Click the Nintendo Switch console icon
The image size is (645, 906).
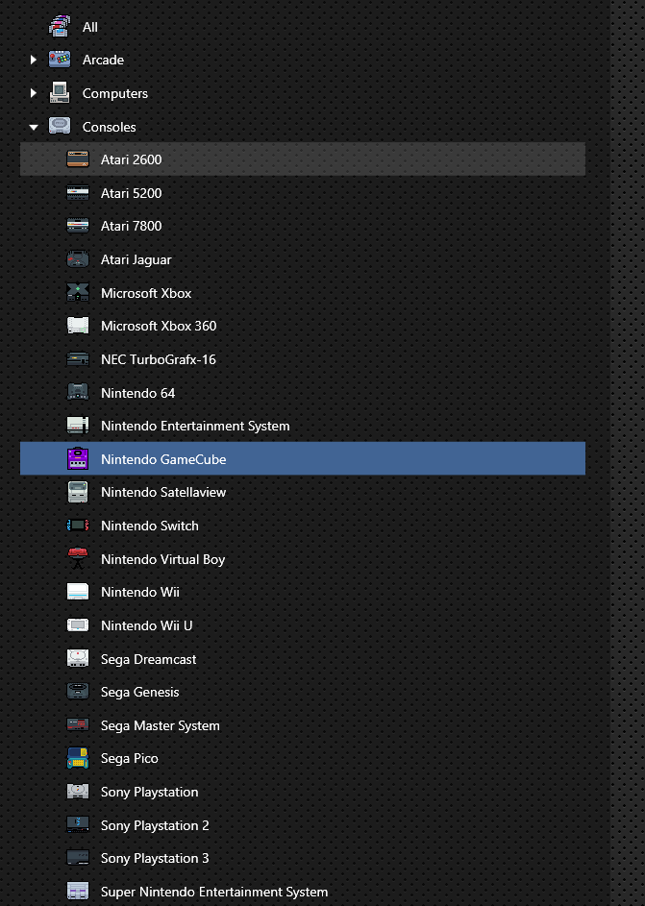[78, 526]
